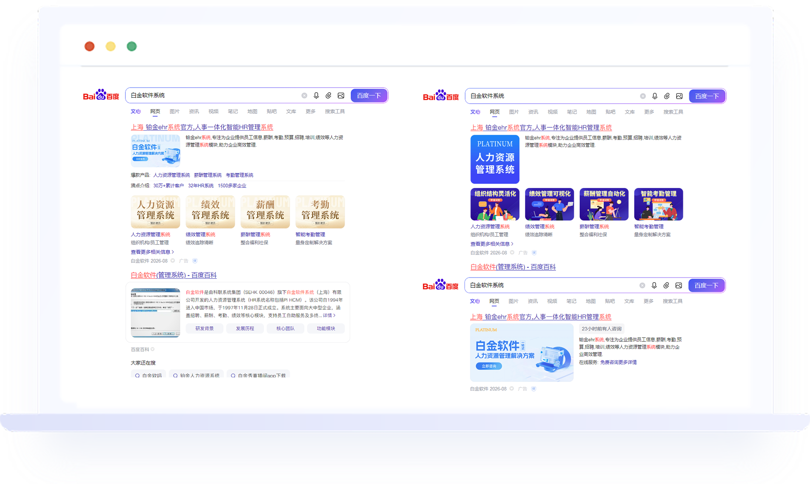Click the 百度一下 button in the left panel
The height and width of the screenshot is (484, 810).
click(369, 96)
